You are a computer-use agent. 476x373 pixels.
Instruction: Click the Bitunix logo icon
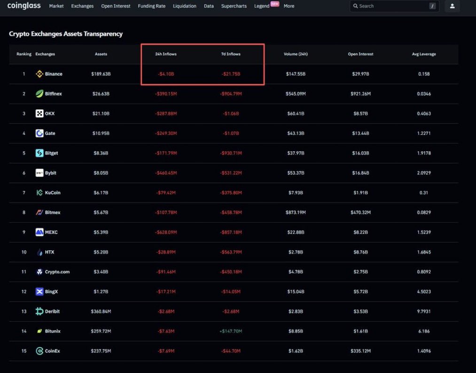pos(39,331)
